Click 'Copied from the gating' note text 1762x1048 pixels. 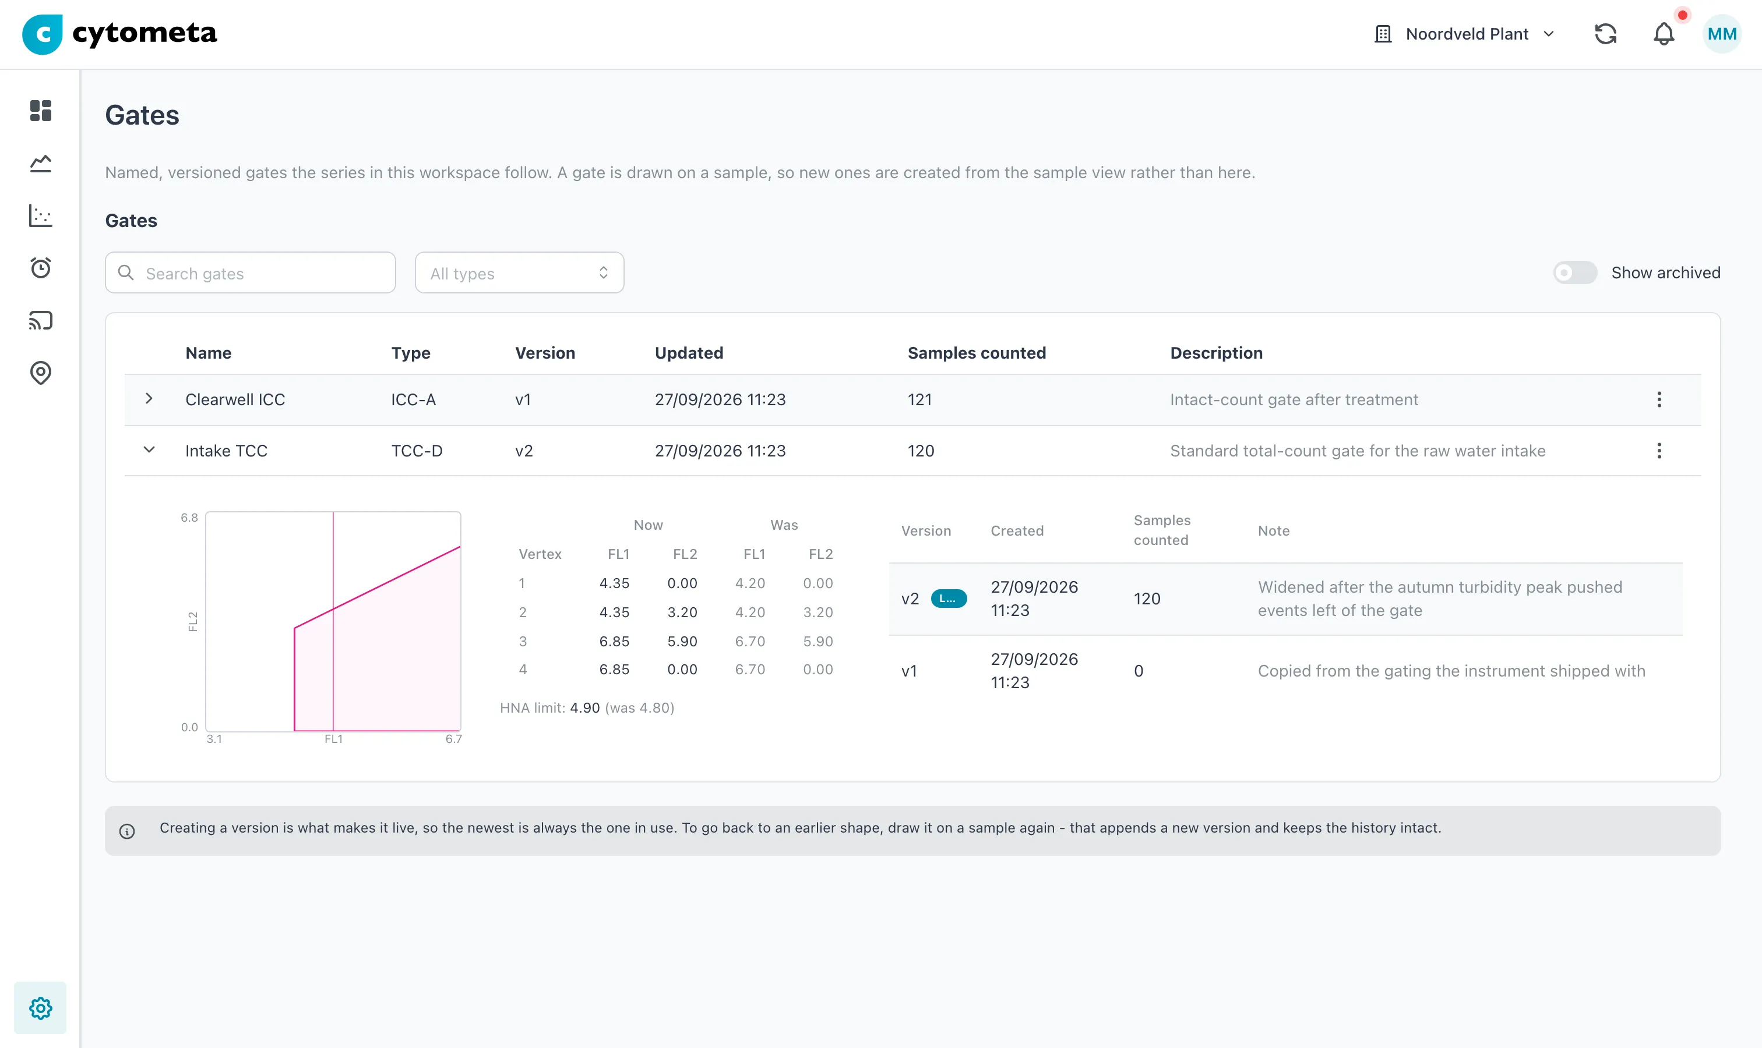[x=1451, y=671]
